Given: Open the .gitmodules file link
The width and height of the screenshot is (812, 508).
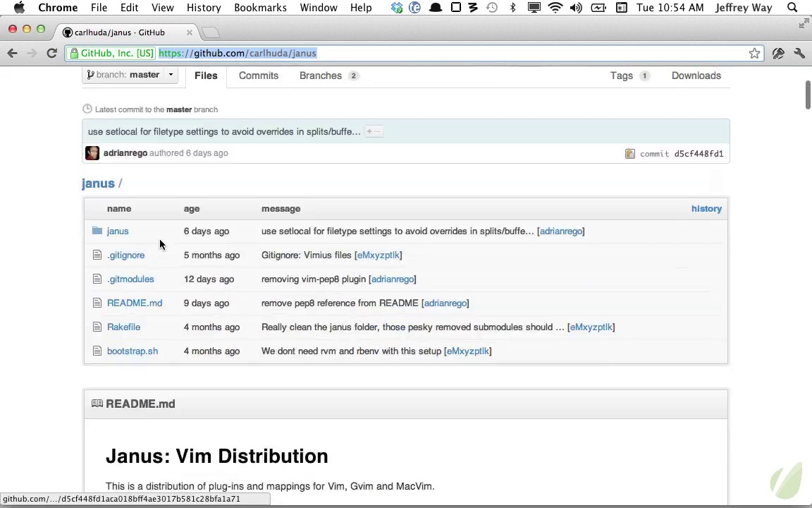Looking at the screenshot, I should tap(130, 279).
